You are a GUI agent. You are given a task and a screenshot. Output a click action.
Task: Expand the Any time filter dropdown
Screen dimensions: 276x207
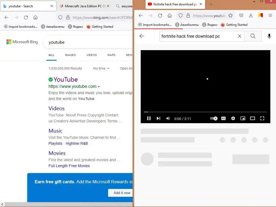(x=101, y=68)
